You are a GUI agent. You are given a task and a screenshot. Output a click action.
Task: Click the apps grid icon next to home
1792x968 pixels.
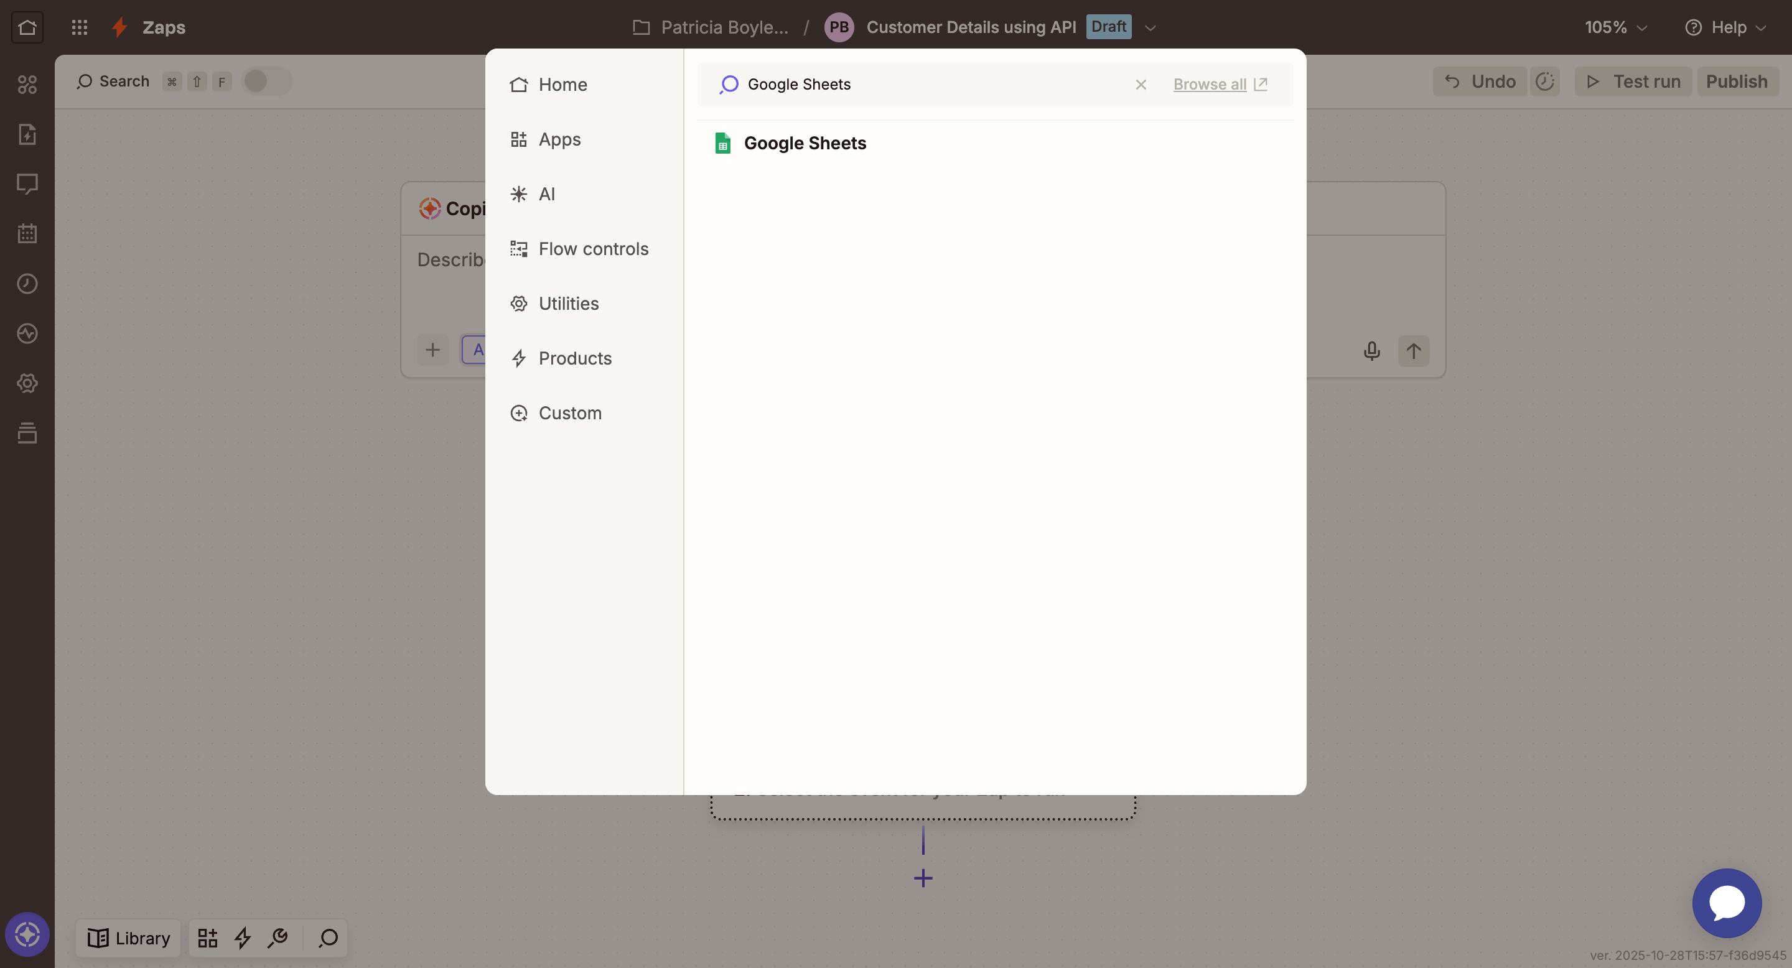coord(79,27)
